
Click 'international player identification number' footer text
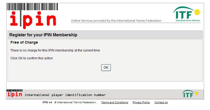point(65,95)
